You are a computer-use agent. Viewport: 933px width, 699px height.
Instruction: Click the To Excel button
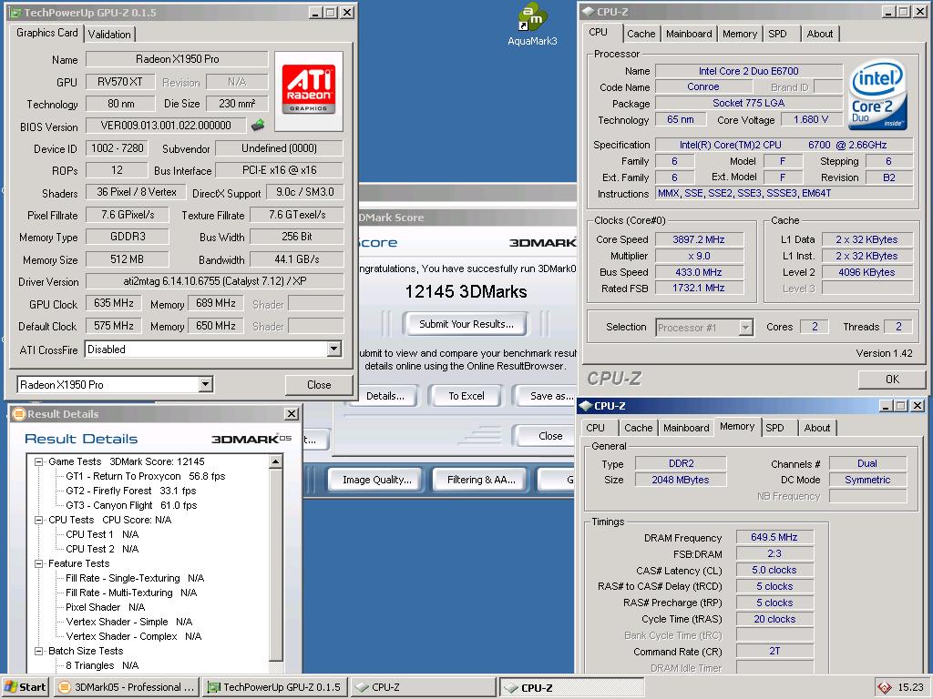466,396
